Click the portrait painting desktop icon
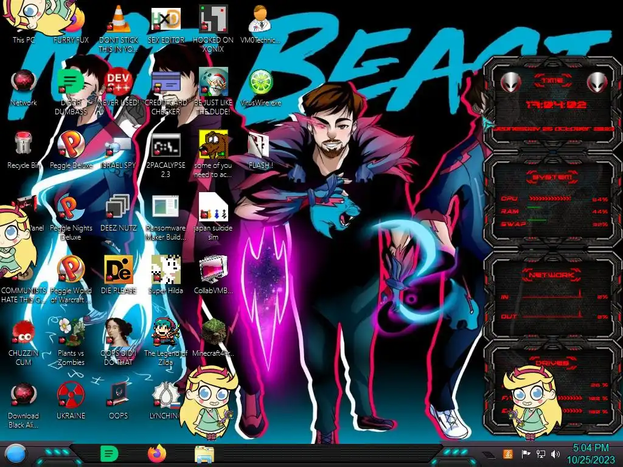The image size is (623, 467). [x=119, y=332]
